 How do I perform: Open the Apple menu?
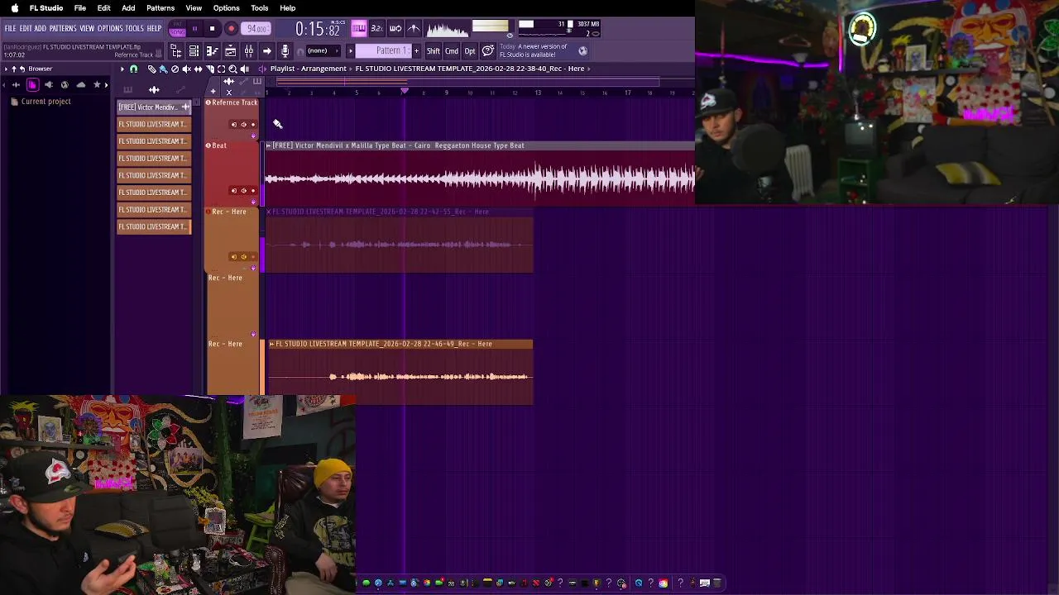[x=15, y=8]
